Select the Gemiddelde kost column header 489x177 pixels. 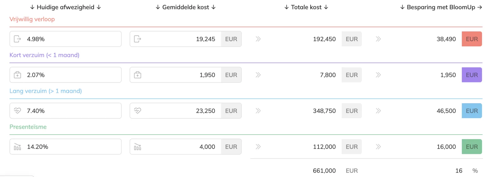click(x=186, y=7)
